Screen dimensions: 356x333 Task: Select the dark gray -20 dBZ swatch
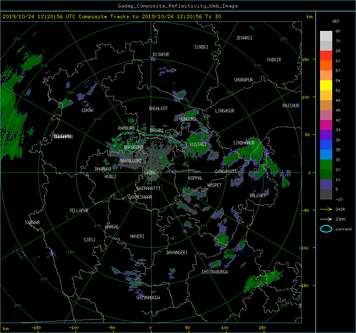[326, 194]
